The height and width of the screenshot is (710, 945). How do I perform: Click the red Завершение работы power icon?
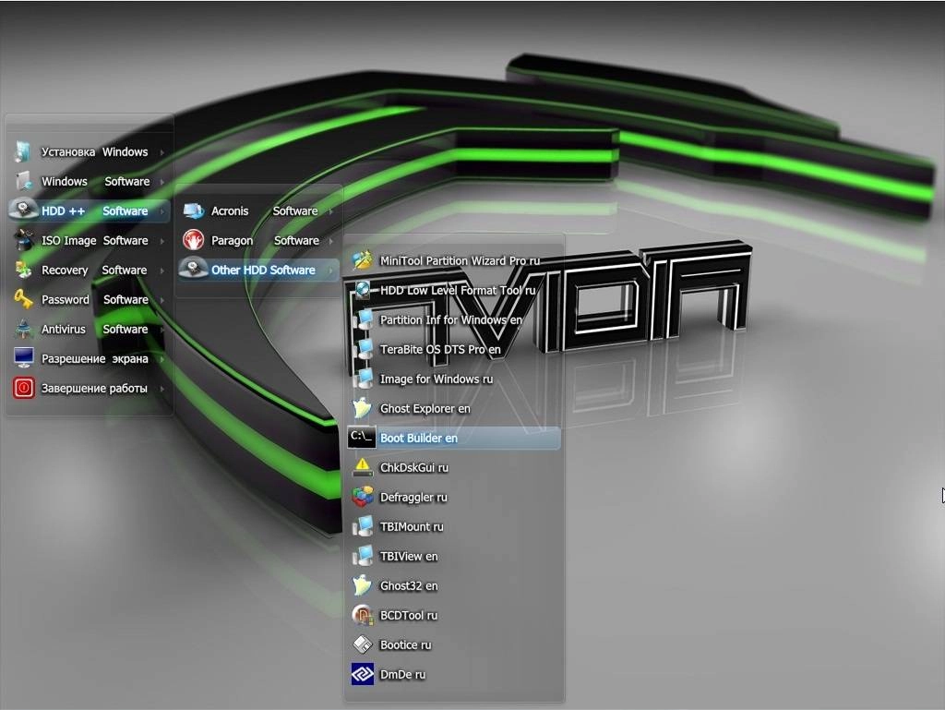pos(23,388)
